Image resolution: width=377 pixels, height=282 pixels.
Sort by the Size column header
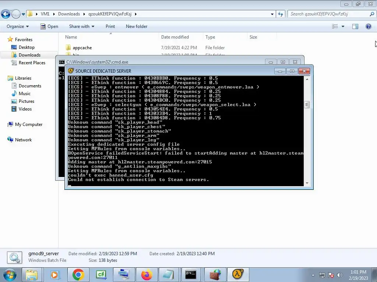(253, 37)
